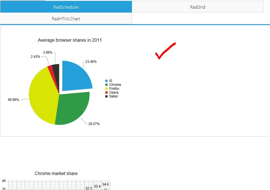This screenshot has height=190, width=270.
Task: Click the Average browser shares chart title
Action: coord(70,40)
